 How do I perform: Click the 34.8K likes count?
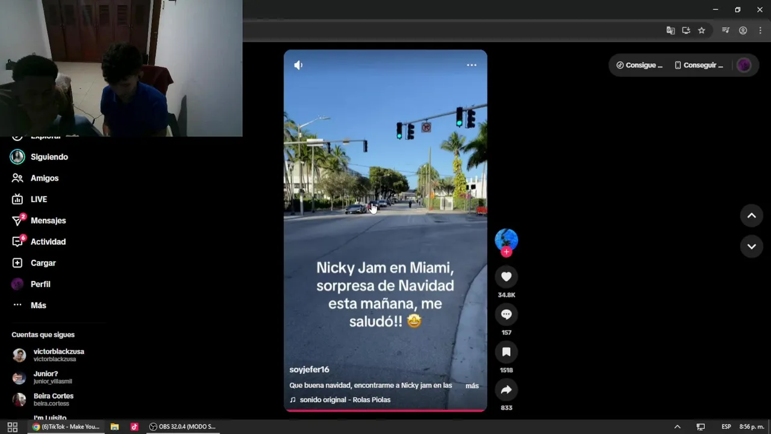[x=506, y=295]
